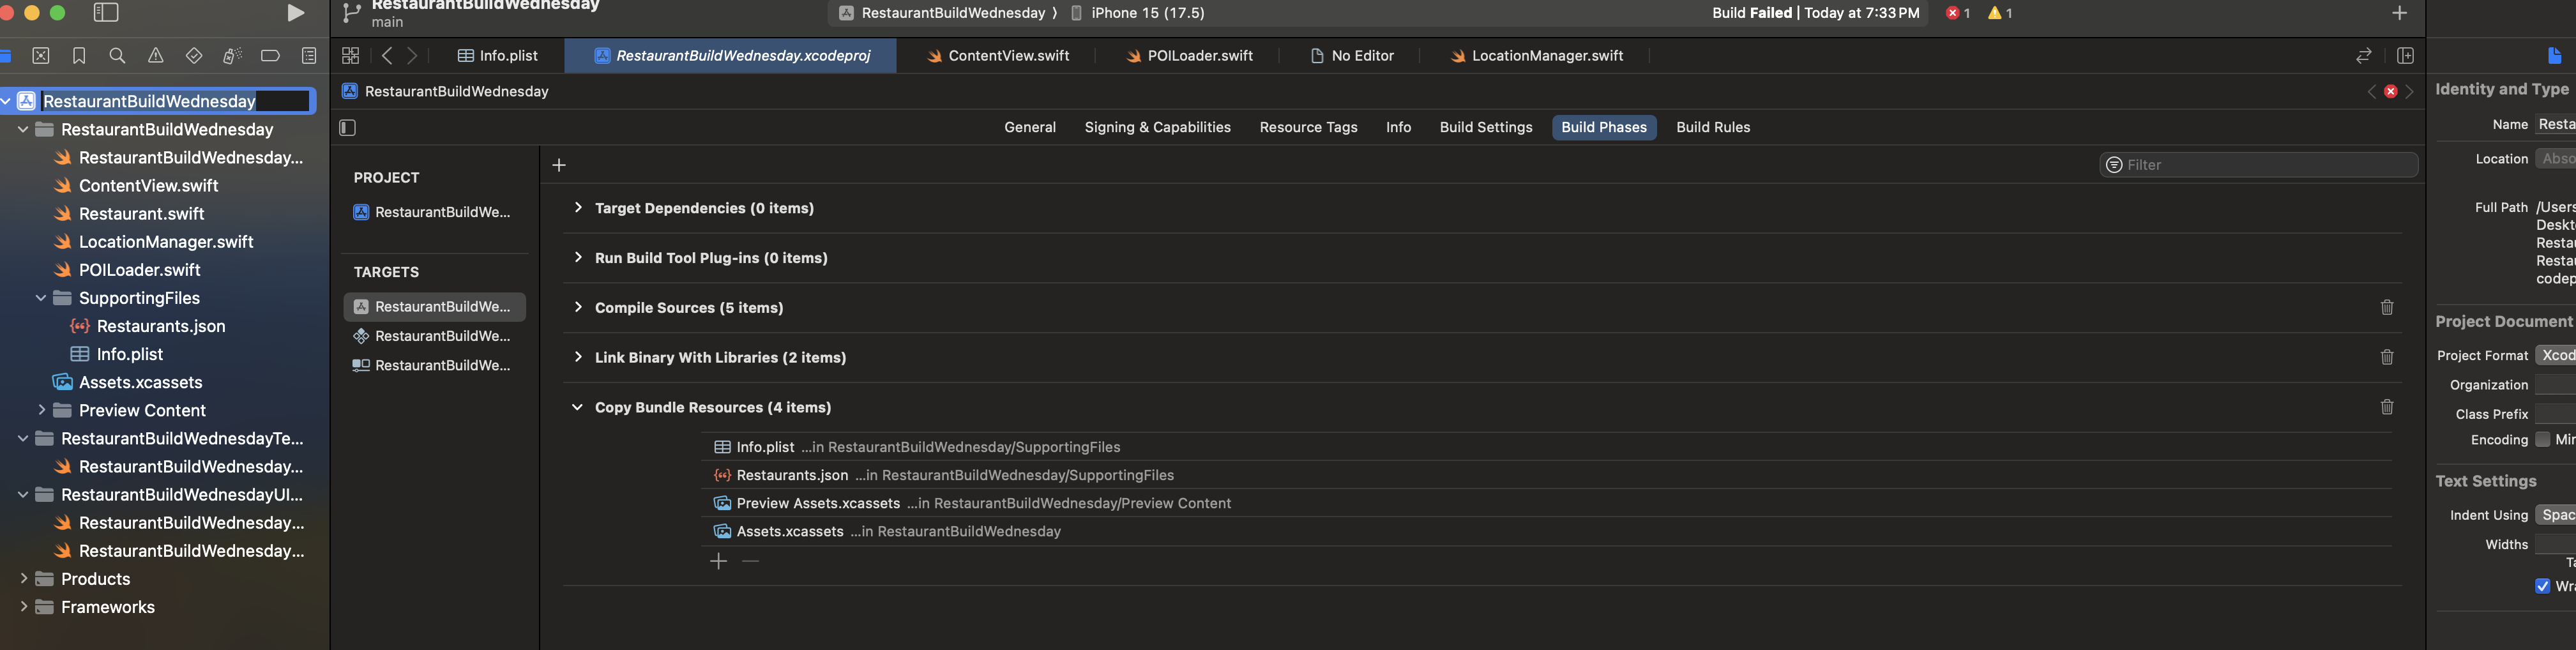Delete Copy Bundle Resources trash icon
Viewport: 2576px width, 650px height.
click(2386, 407)
